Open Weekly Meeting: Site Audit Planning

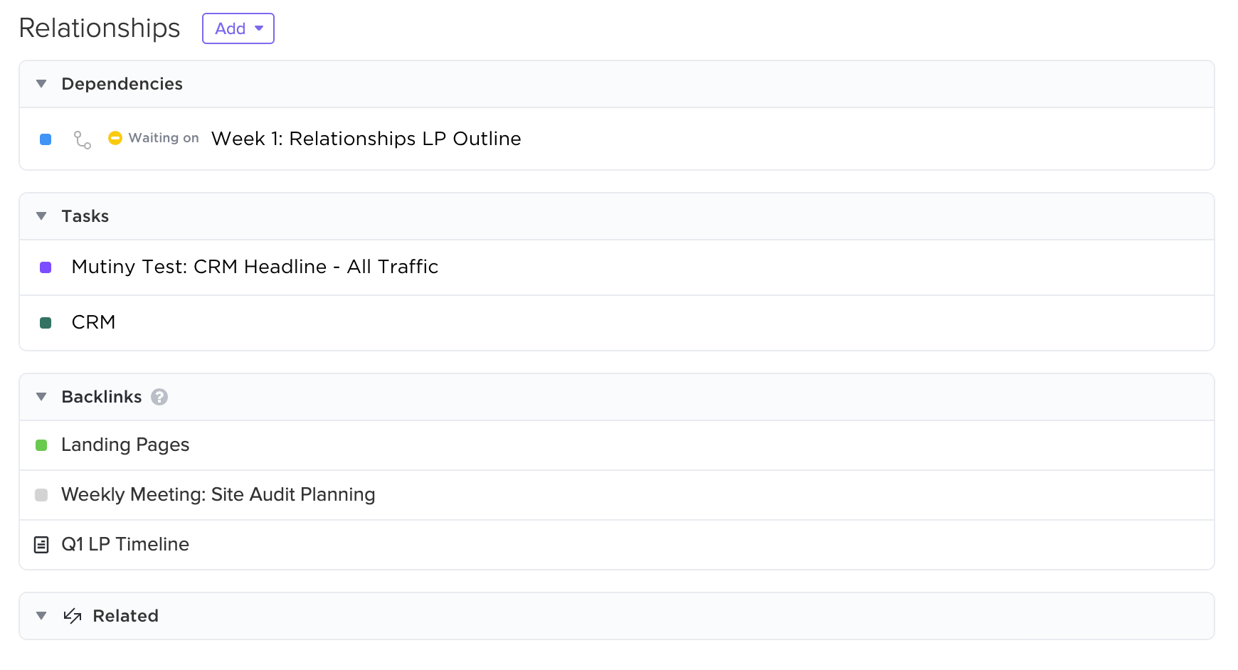218,494
